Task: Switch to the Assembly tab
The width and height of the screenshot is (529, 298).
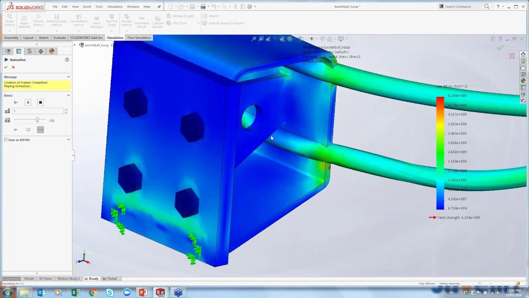Action: point(12,38)
